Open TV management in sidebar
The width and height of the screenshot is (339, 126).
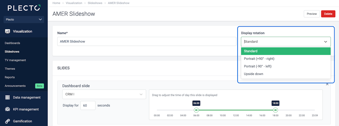pyautogui.click(x=15, y=60)
